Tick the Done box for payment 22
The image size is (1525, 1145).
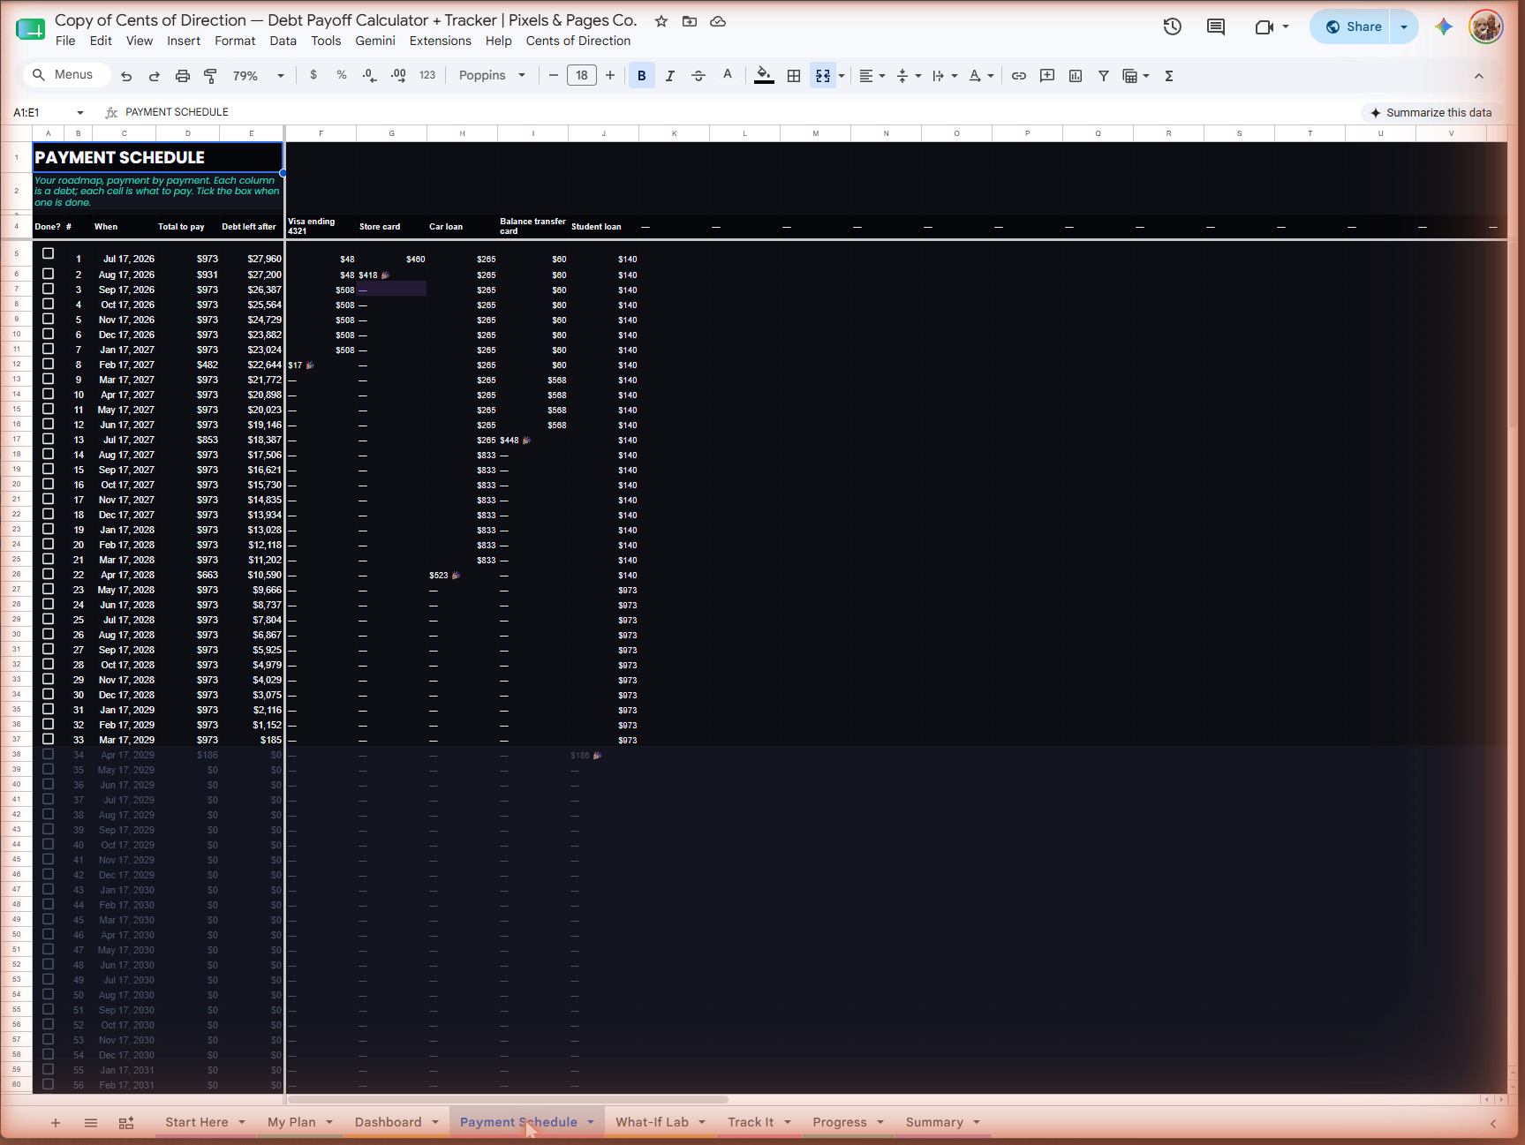[x=49, y=574]
